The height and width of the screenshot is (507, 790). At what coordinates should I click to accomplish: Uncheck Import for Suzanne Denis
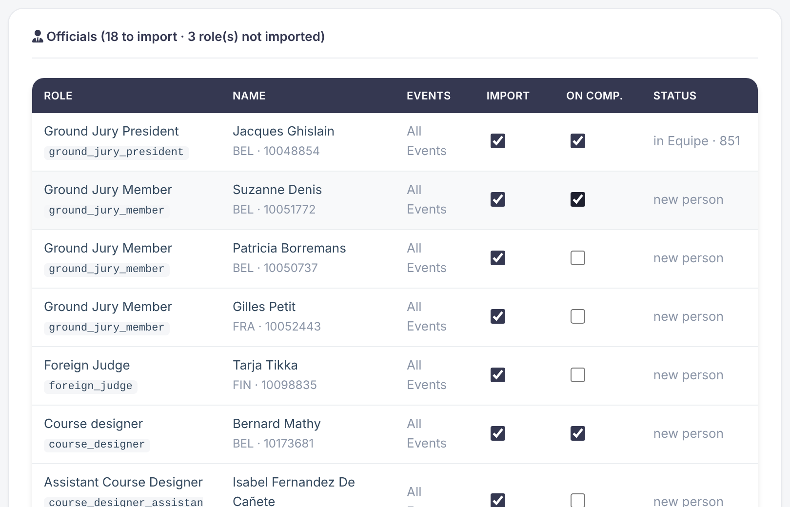[x=498, y=199]
